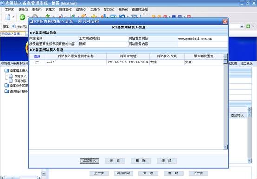This screenshot has width=257, height=179.
Task: Click the green Back arrow icon
Action: coord(22,17)
